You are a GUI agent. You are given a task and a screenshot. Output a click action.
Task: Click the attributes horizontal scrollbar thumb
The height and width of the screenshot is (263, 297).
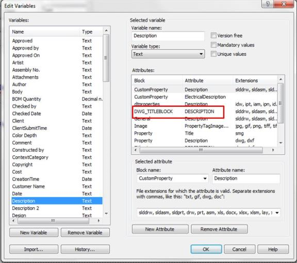201,150
